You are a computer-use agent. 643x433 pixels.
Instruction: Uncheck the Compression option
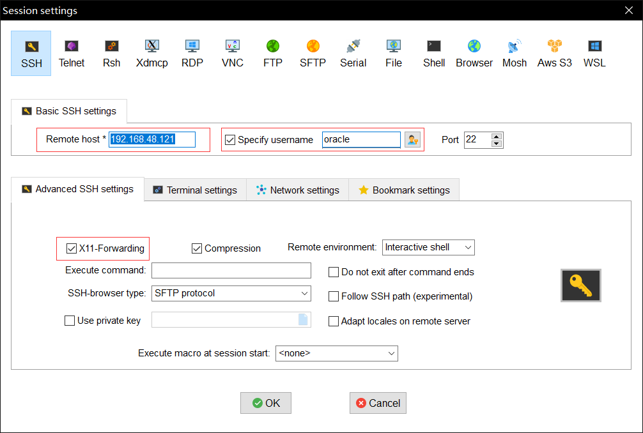[197, 248]
